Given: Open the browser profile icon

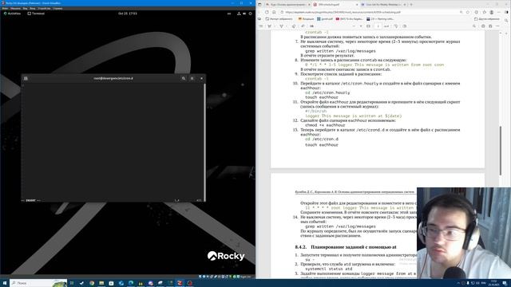Looking at the screenshot, I should point(492,12).
